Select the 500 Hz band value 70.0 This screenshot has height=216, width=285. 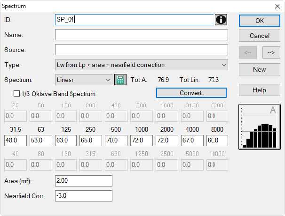116,140
